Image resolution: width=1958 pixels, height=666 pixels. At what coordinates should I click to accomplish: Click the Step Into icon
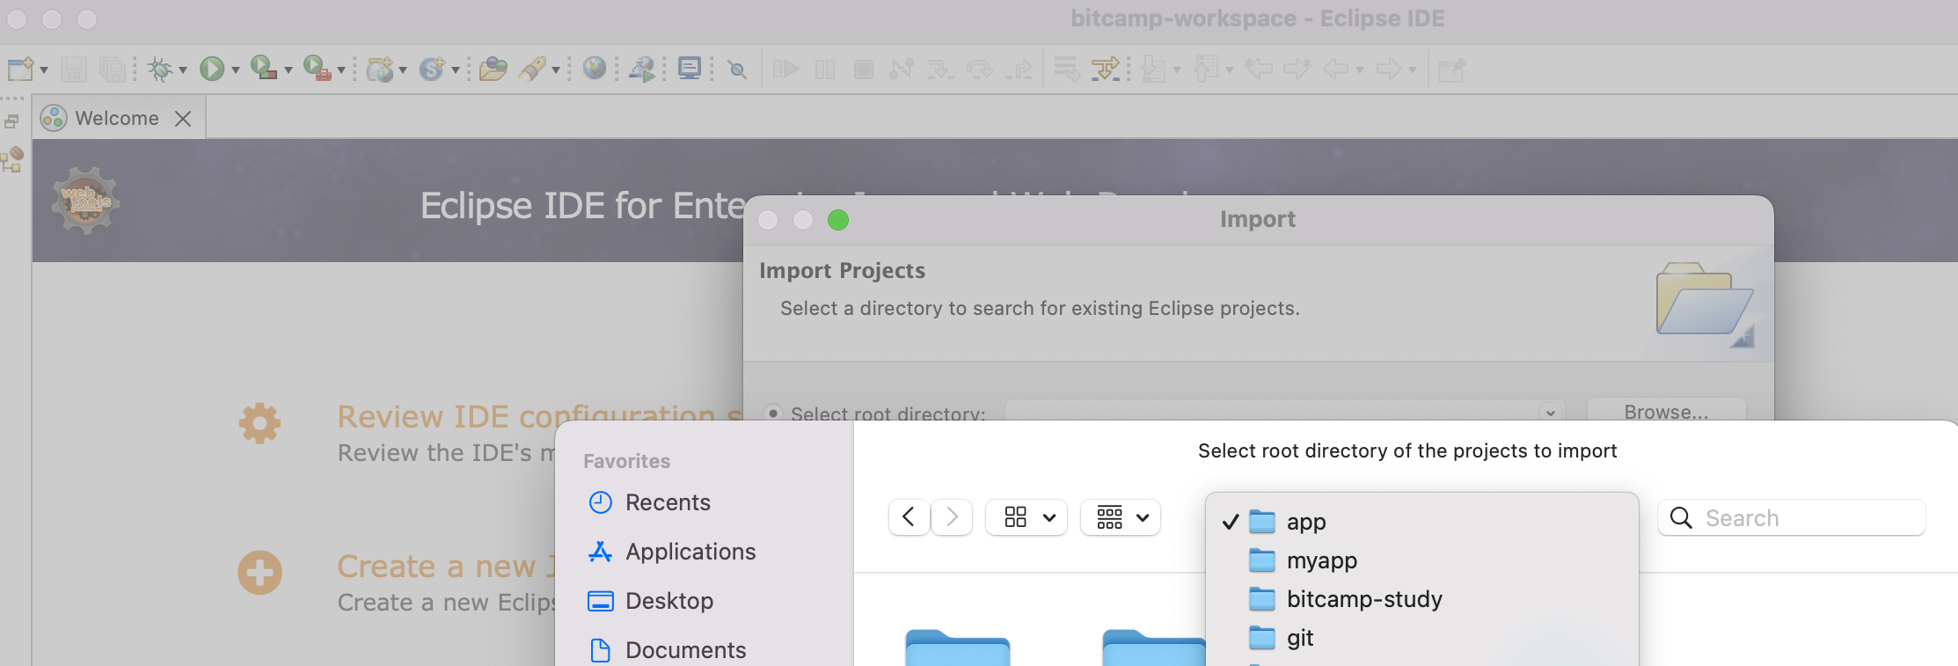(x=940, y=69)
